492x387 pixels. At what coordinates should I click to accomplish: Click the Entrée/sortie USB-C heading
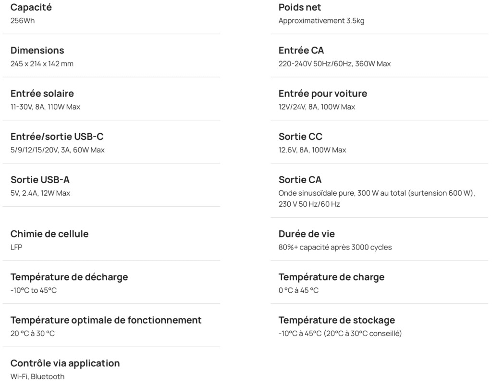(x=57, y=137)
